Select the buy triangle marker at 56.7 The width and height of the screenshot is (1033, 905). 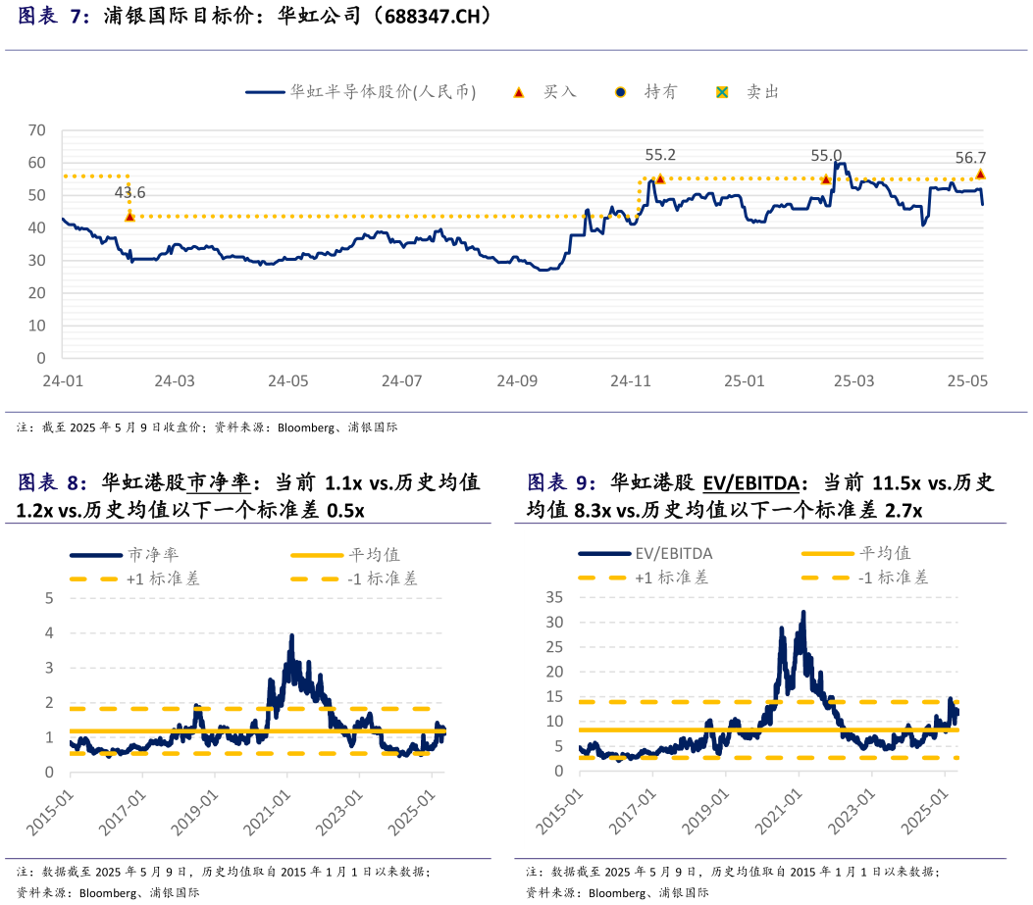pos(980,174)
